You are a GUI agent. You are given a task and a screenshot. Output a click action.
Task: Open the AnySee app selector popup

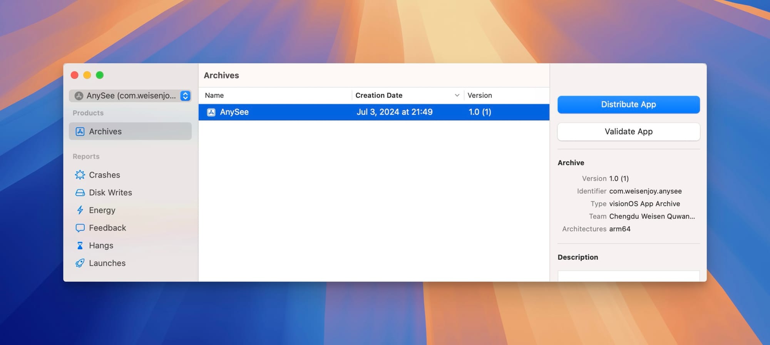[x=126, y=96]
